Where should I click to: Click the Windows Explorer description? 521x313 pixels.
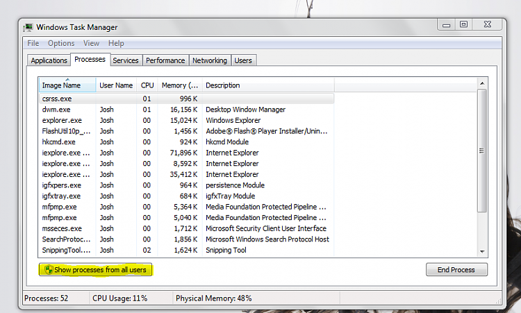233,120
